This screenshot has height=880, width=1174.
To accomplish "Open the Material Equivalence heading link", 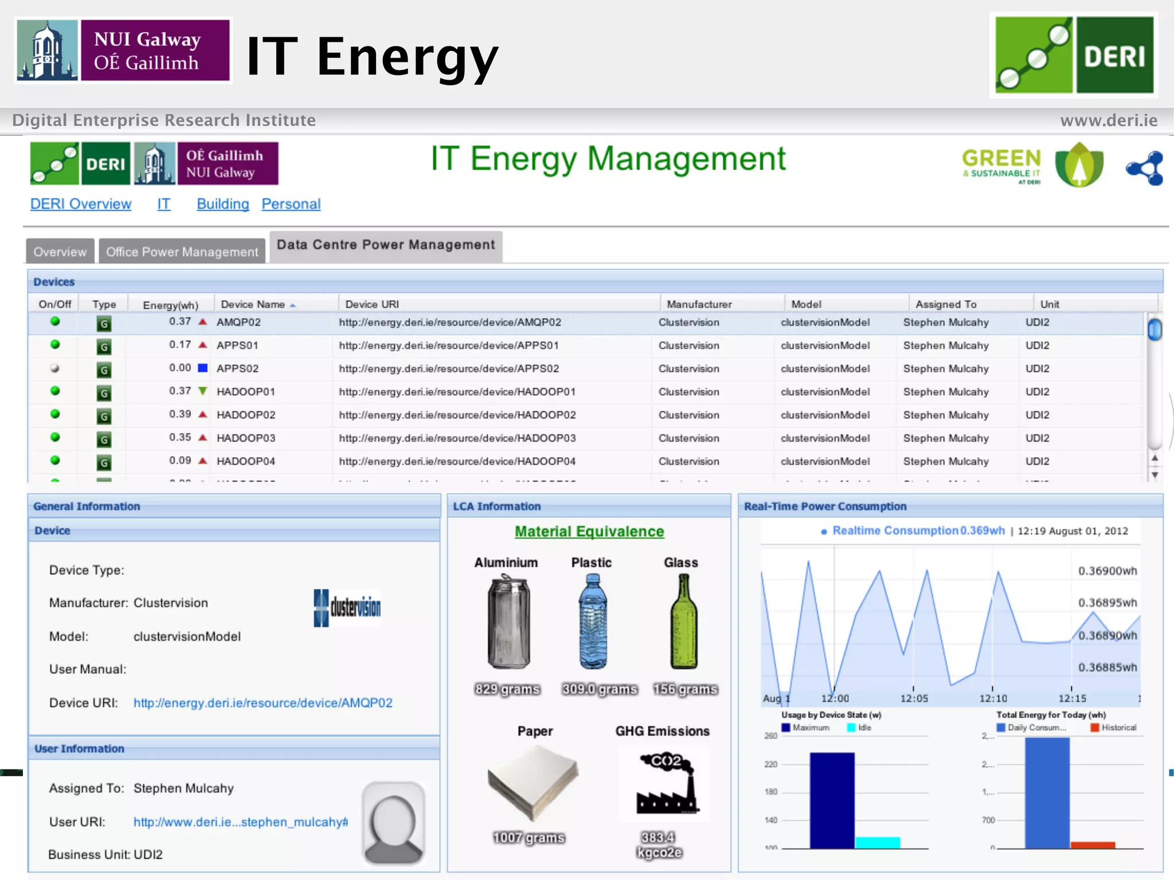I will pos(589,532).
